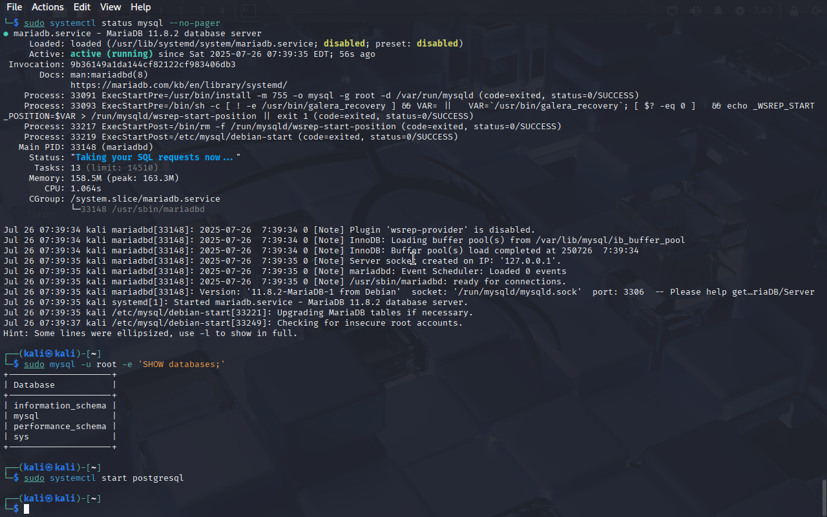Click the 'Loading buffer pool(s)' log line
The image size is (827, 517).
(x=344, y=240)
